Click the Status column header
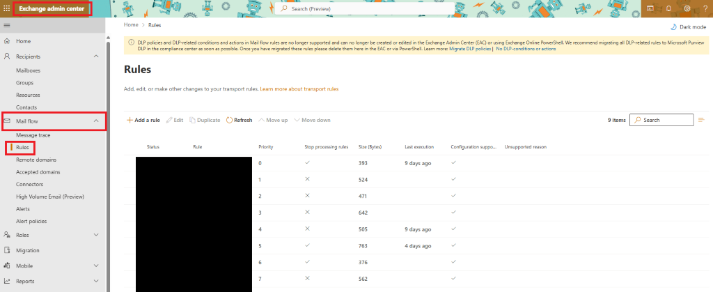 click(x=152, y=147)
